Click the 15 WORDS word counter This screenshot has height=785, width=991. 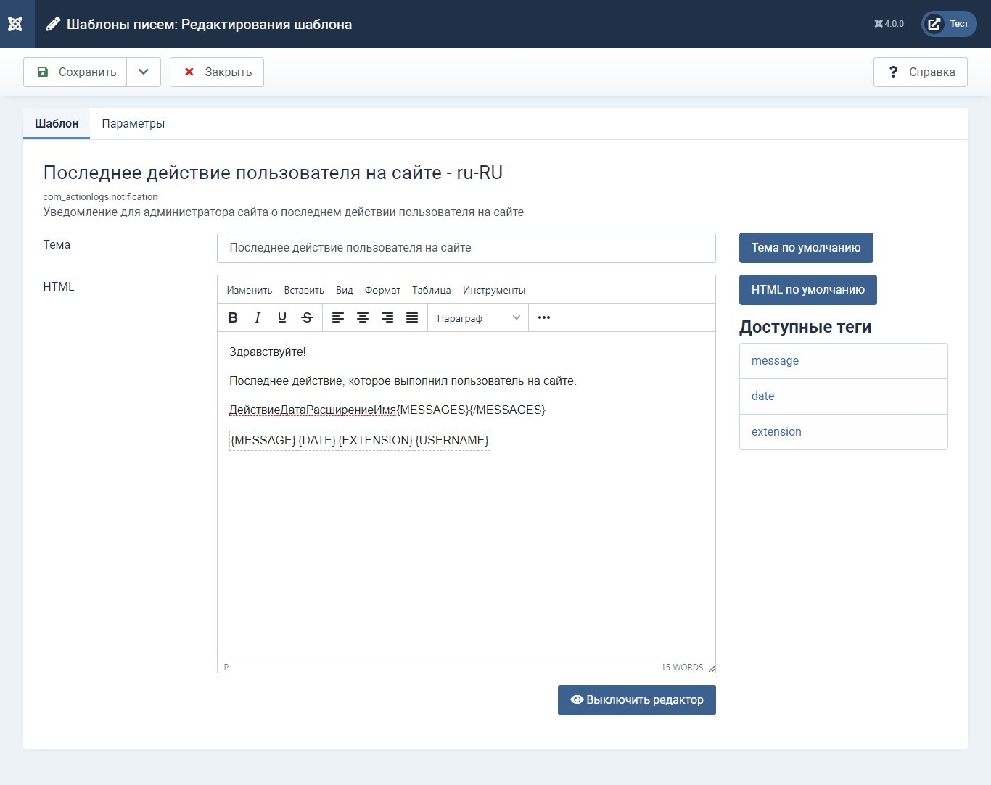[682, 668]
